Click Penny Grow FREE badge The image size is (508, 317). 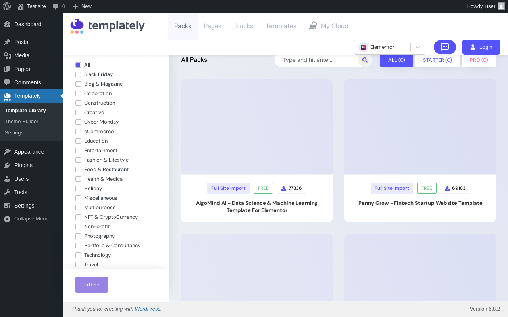click(427, 188)
